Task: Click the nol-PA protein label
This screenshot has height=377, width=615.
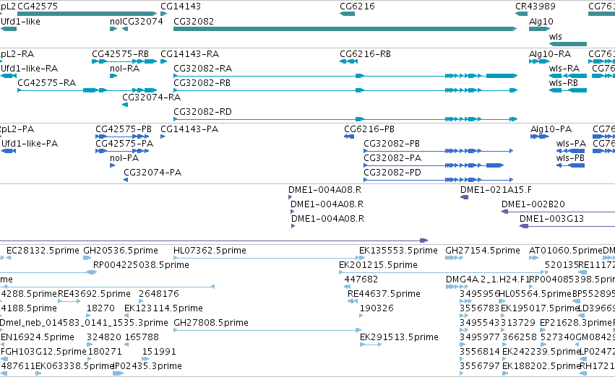Action: (124, 158)
